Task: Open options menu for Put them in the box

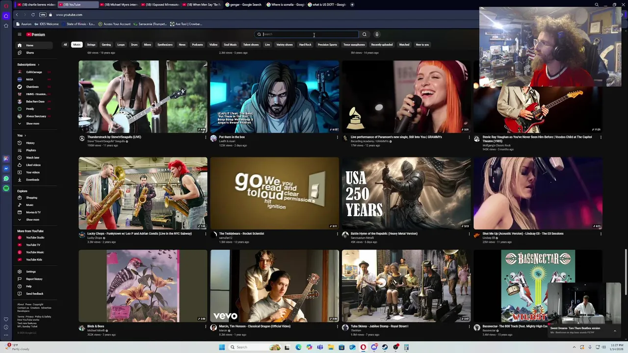Action: (337, 137)
